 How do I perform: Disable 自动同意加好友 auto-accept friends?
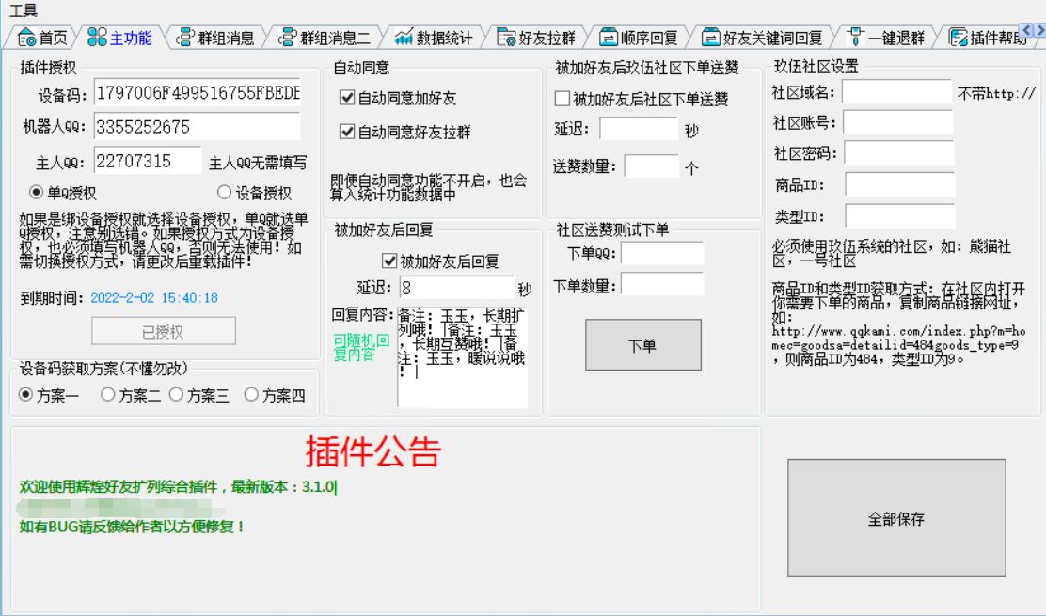coord(348,96)
